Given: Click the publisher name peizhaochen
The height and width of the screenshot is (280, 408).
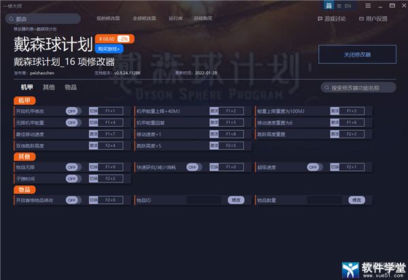Looking at the screenshot, I should pos(42,73).
